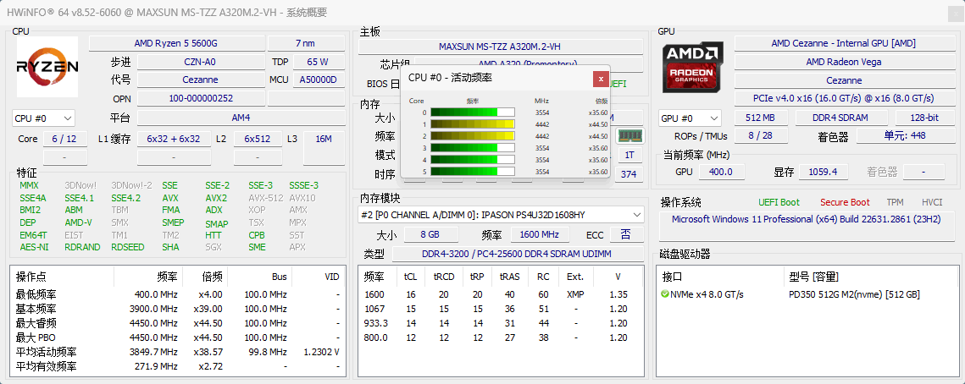Click the green NVMe status check icon

tap(665, 294)
